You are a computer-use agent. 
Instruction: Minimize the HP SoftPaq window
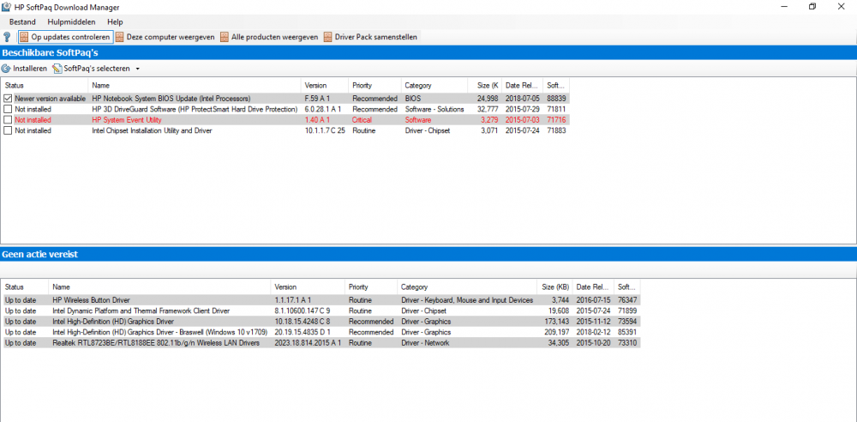785,7
